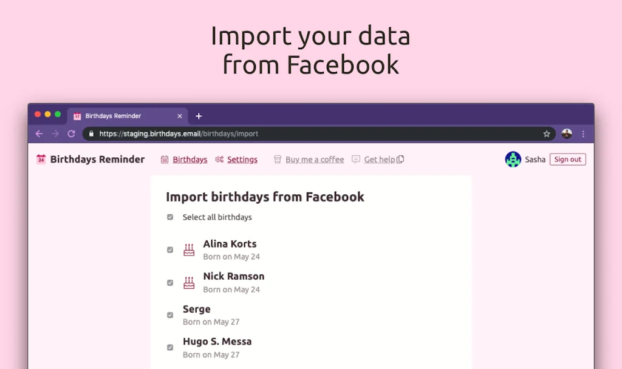Uncheck Serge's birthday checkbox
622x369 pixels.
pos(170,314)
